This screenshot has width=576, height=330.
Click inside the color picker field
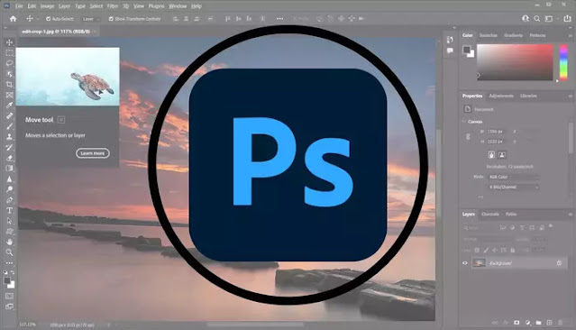pos(515,62)
